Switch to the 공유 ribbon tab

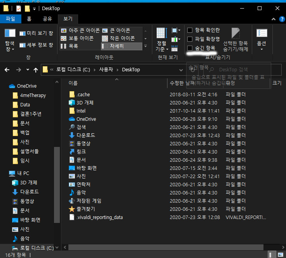[48, 19]
